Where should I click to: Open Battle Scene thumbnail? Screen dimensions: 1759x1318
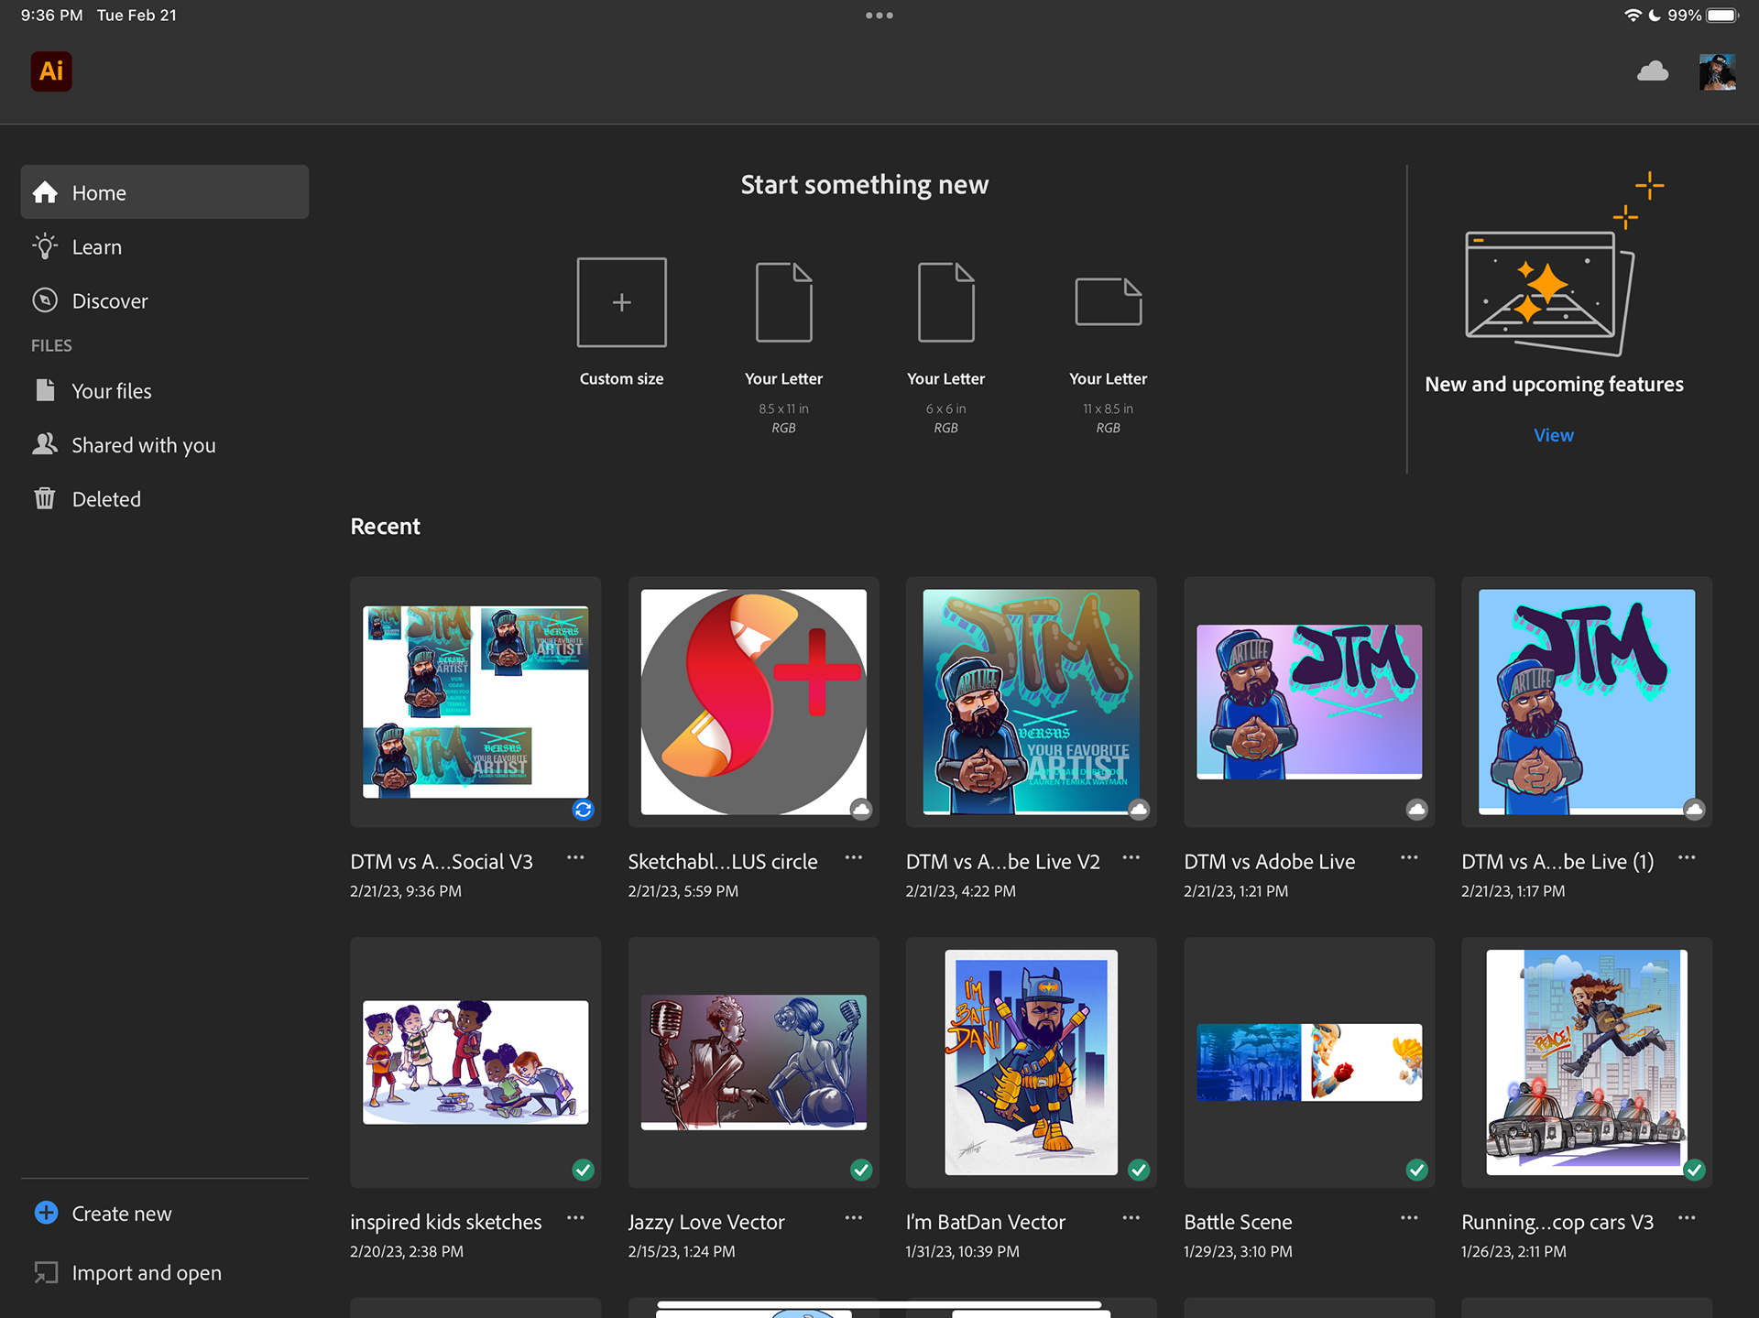coord(1309,1062)
